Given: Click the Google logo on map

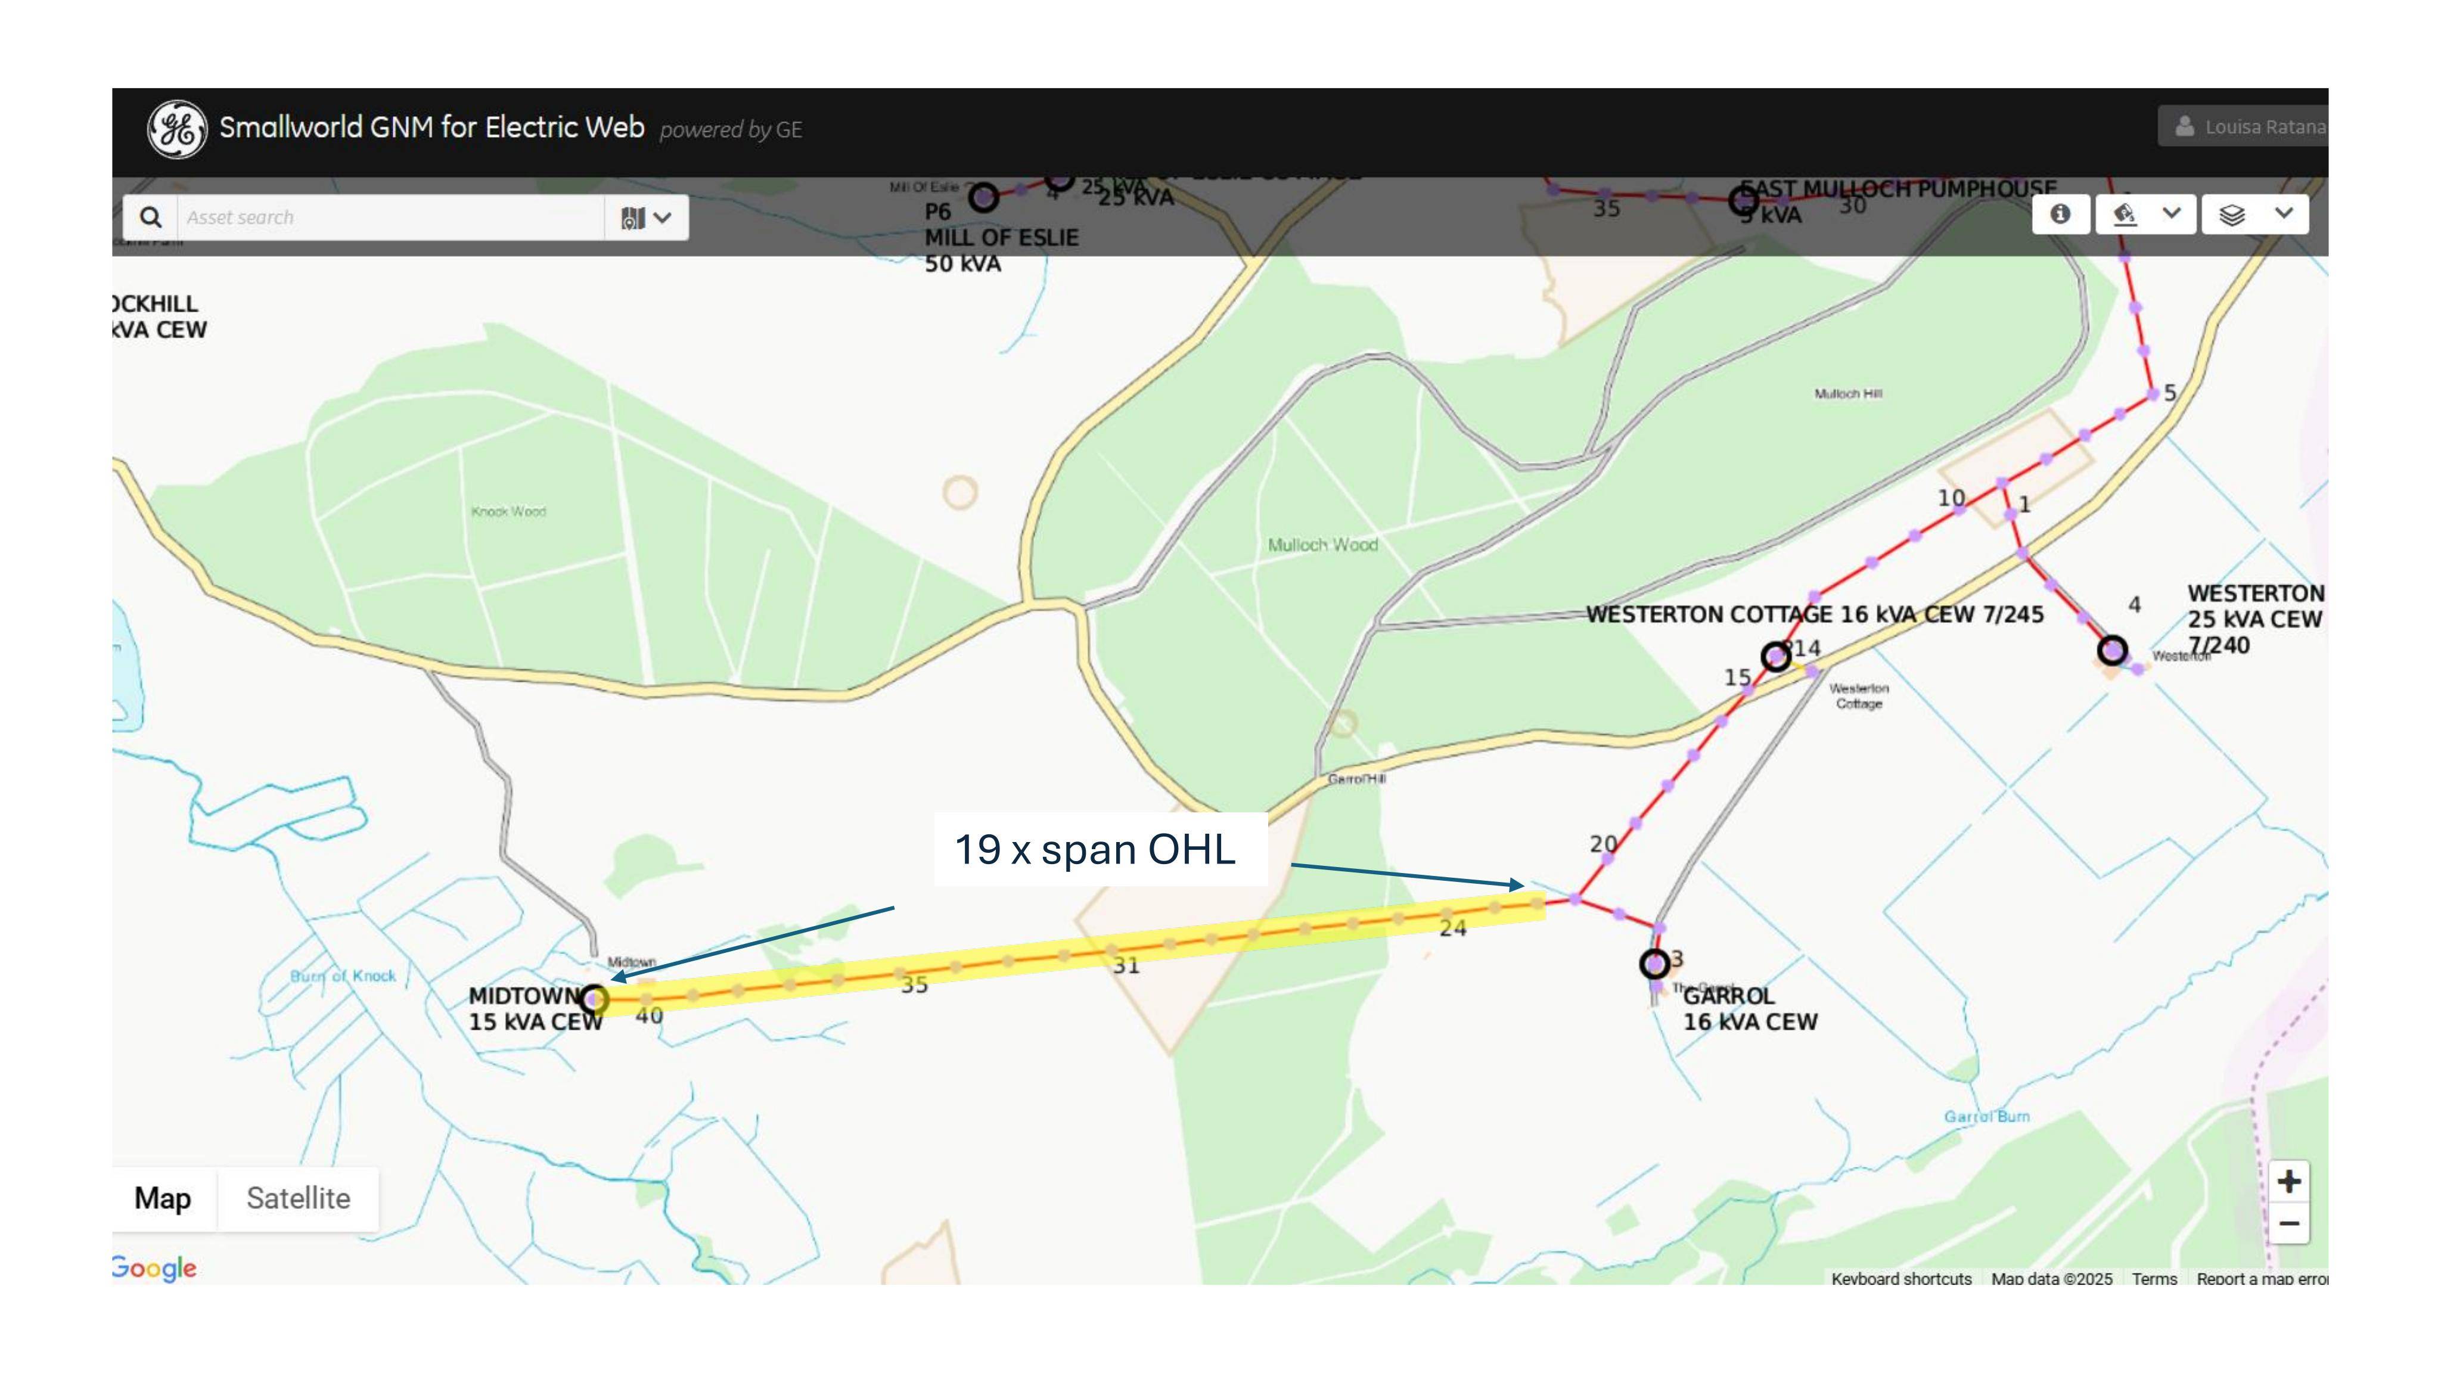Looking at the screenshot, I should [x=154, y=1268].
